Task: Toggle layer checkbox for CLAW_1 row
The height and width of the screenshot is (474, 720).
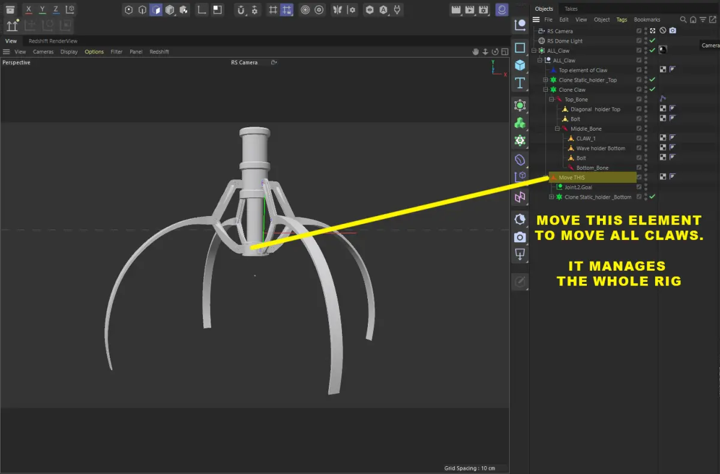Action: click(x=639, y=139)
